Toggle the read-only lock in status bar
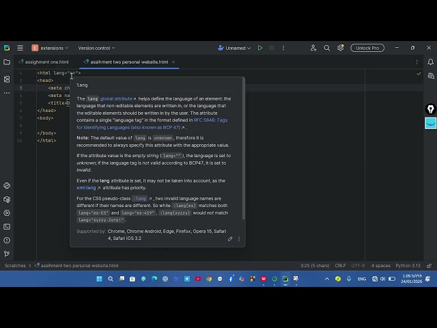Viewport: 437px width, 328px height. (x=429, y=266)
